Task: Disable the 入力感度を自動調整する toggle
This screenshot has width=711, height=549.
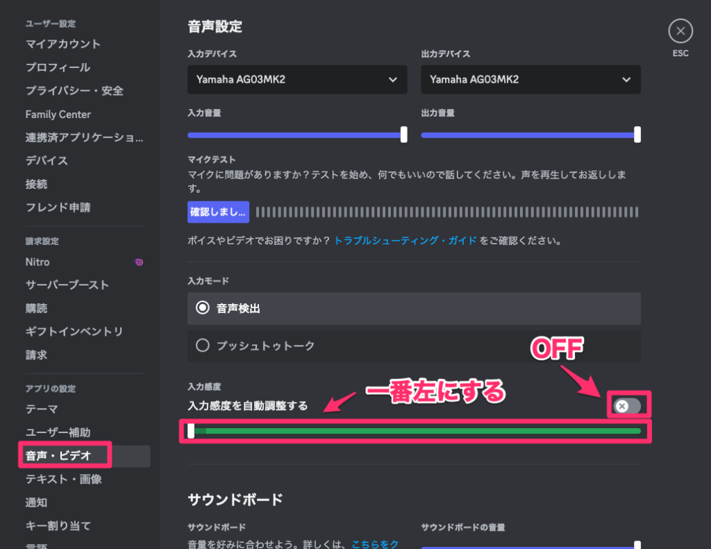Action: point(628,405)
